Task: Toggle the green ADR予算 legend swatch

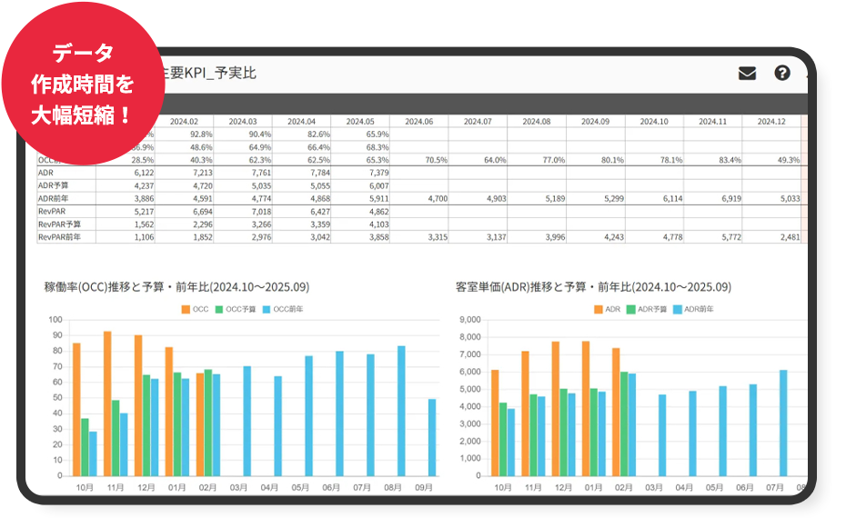Action: point(630,309)
